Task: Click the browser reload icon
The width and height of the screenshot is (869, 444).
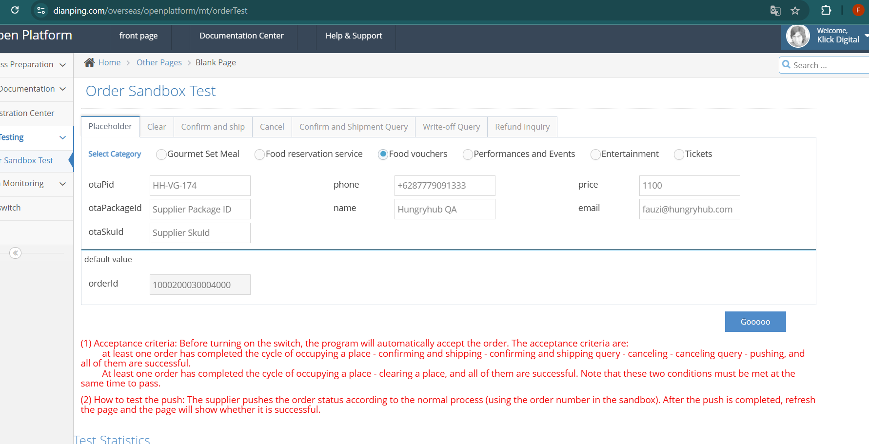Action: pyautogui.click(x=15, y=10)
